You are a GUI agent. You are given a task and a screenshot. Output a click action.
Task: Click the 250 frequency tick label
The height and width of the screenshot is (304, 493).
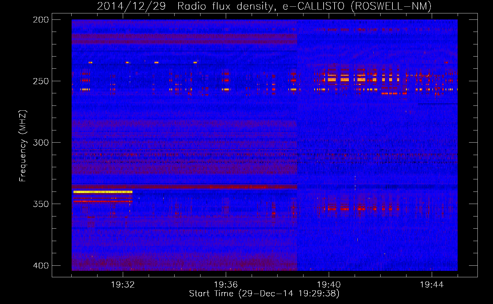point(41,81)
